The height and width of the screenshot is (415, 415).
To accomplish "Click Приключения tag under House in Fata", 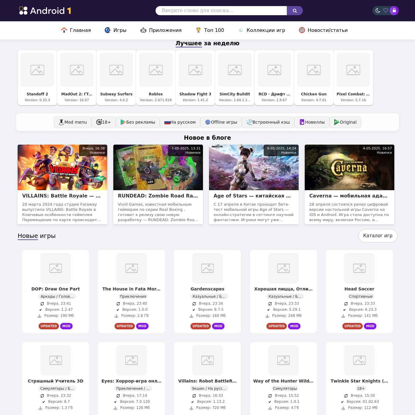I will pos(133,297).
